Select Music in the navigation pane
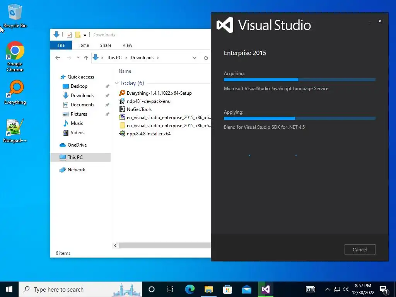This screenshot has height=297, width=396. [x=77, y=123]
